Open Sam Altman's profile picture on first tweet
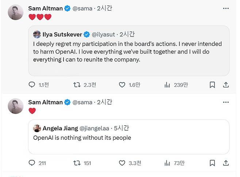Screen dimensions: 240x177 [16, 12]
